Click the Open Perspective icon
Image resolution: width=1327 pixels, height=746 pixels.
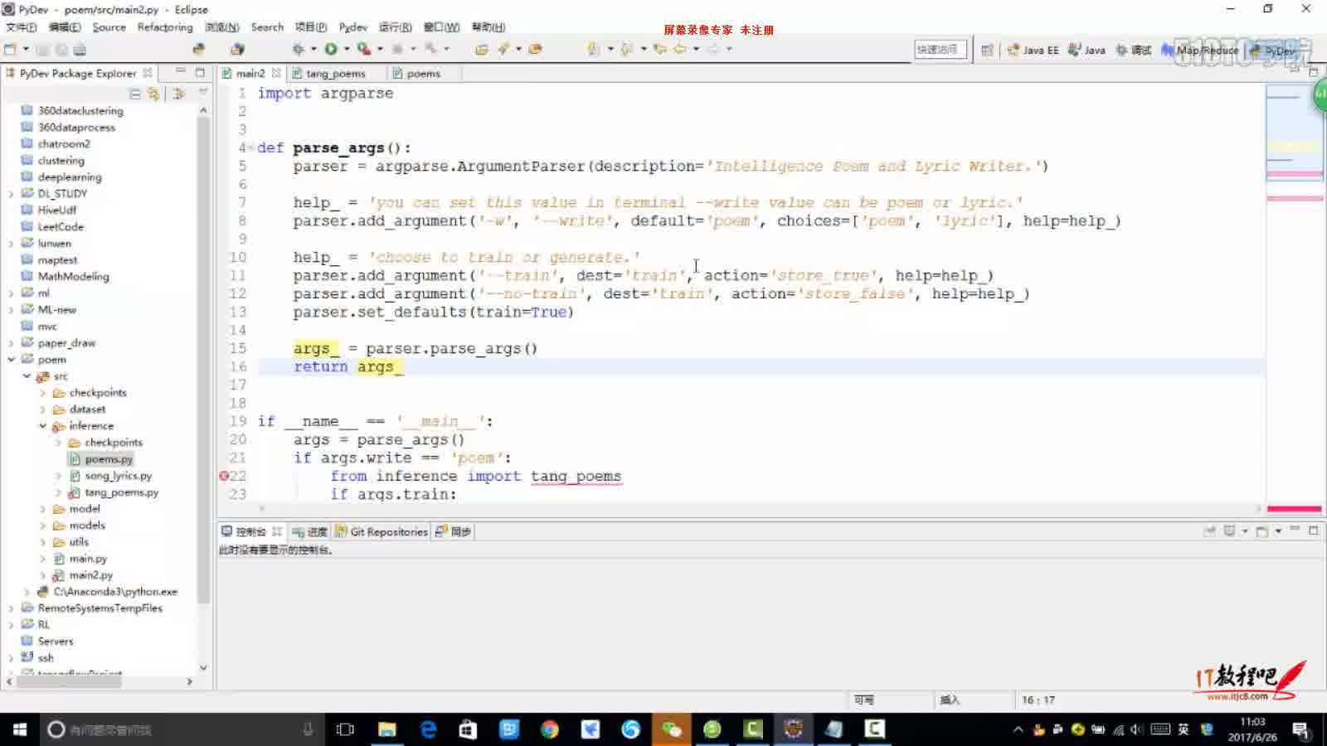[x=987, y=50]
